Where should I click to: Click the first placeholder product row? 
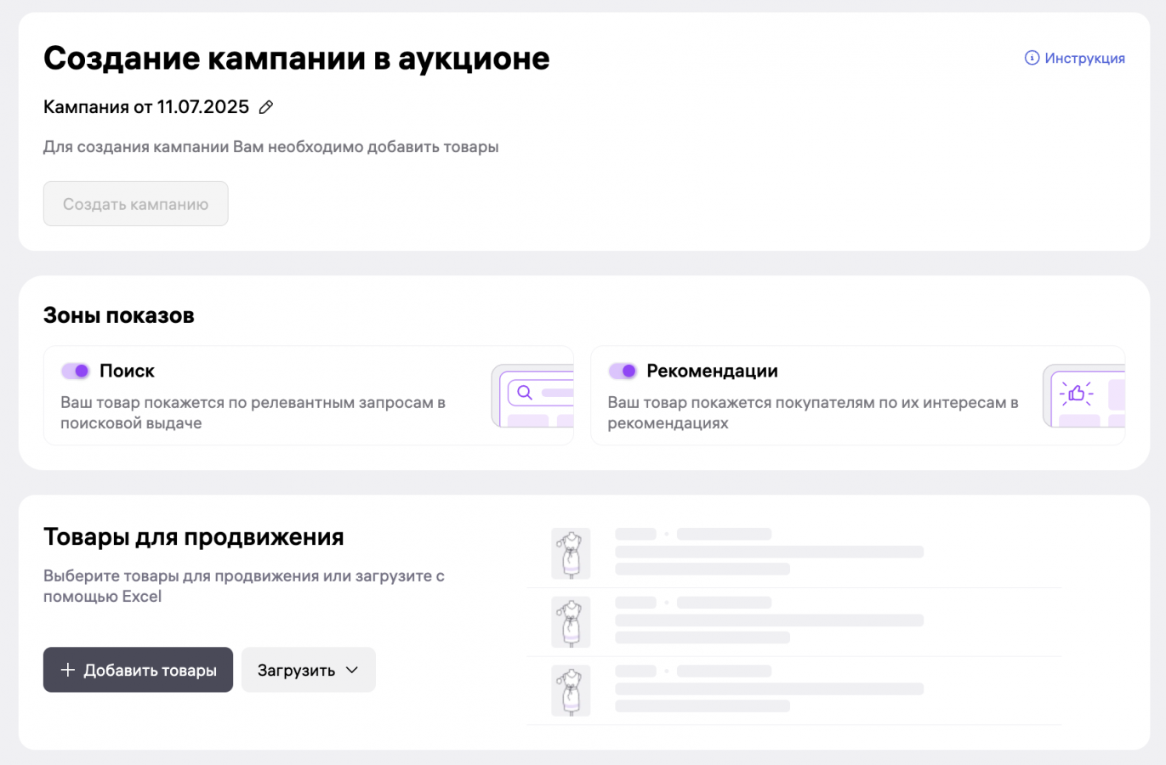794,553
